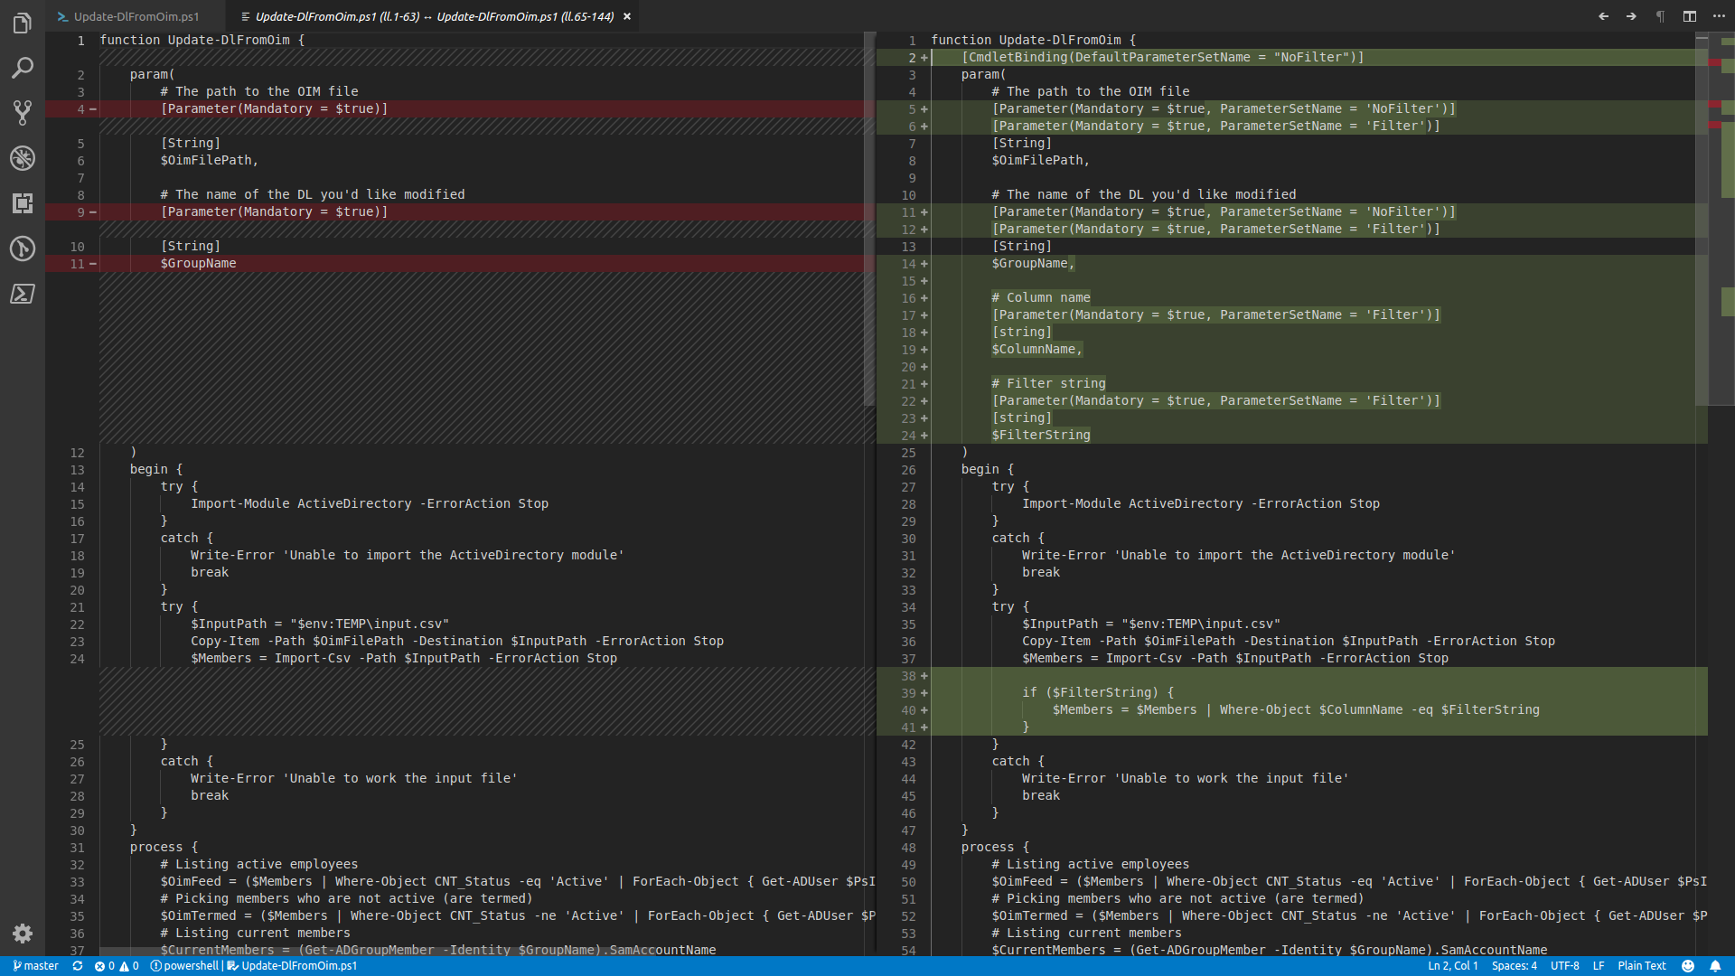Click '# The name of the DL' comment in left pane

(313, 194)
